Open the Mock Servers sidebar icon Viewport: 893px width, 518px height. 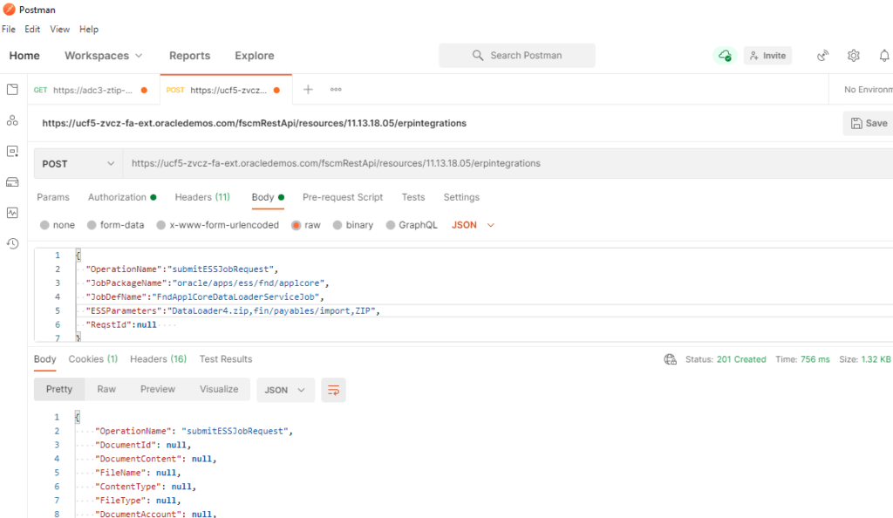[x=12, y=181]
